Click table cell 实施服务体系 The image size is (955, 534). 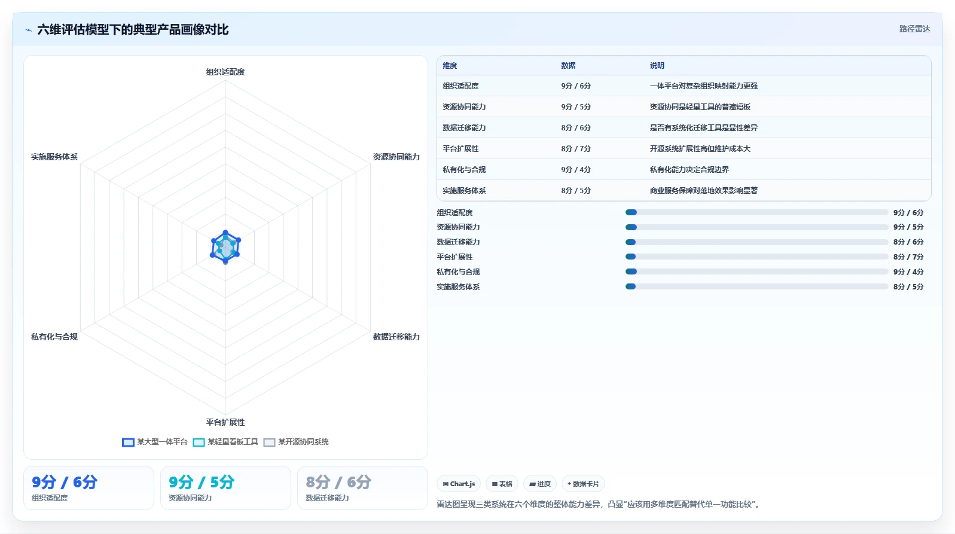pyautogui.click(x=464, y=191)
